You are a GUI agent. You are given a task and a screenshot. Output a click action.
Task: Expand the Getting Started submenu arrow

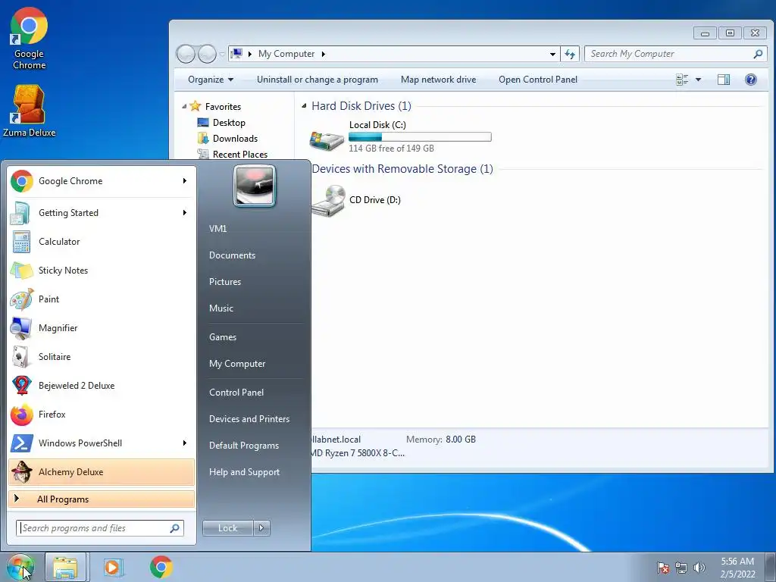click(185, 213)
